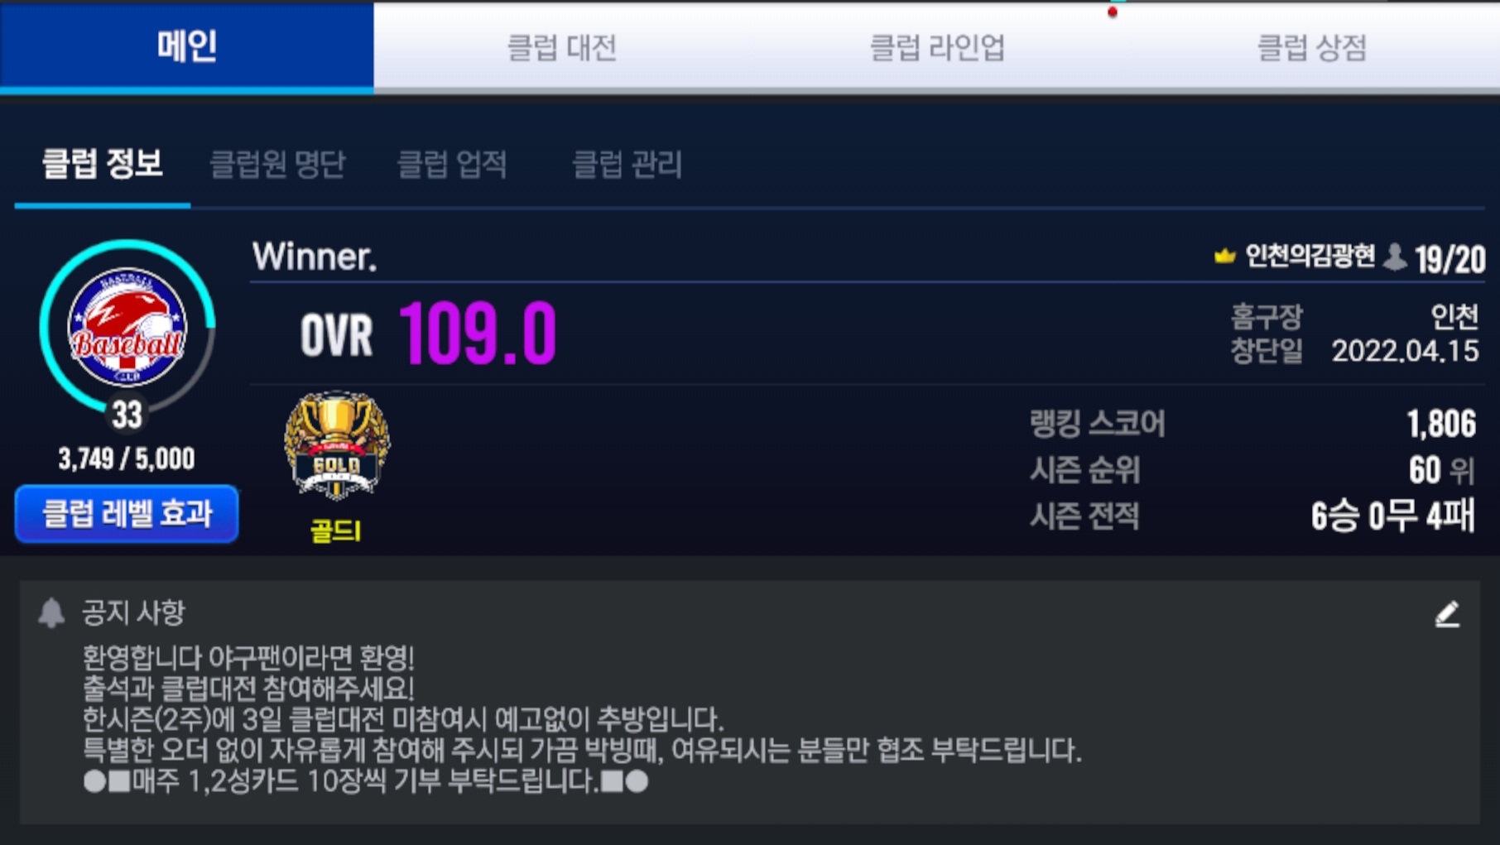Click the red notification dot on 클럽 라인업

pos(1113,12)
